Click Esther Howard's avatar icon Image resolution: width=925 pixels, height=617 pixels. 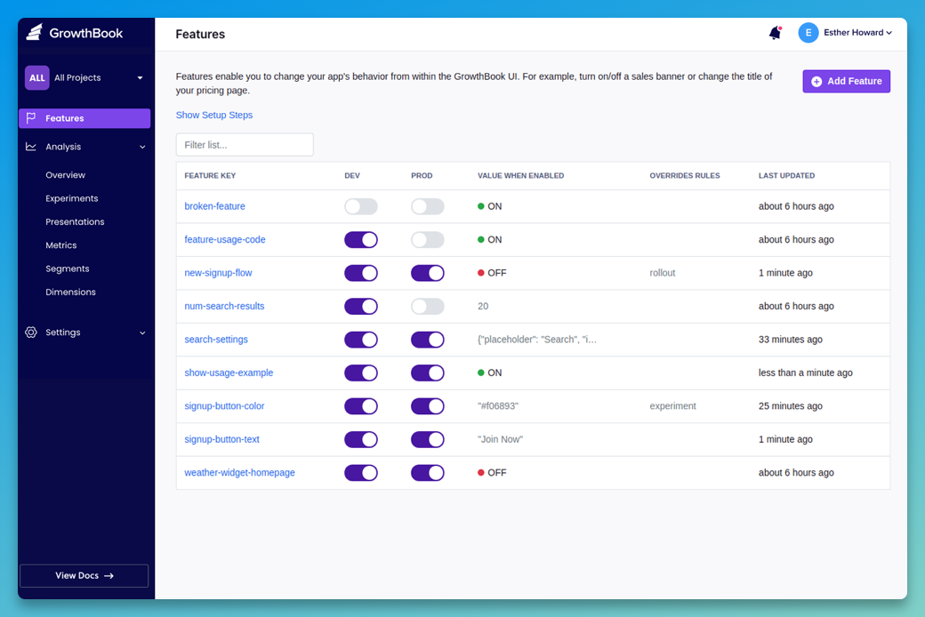pyautogui.click(x=808, y=32)
